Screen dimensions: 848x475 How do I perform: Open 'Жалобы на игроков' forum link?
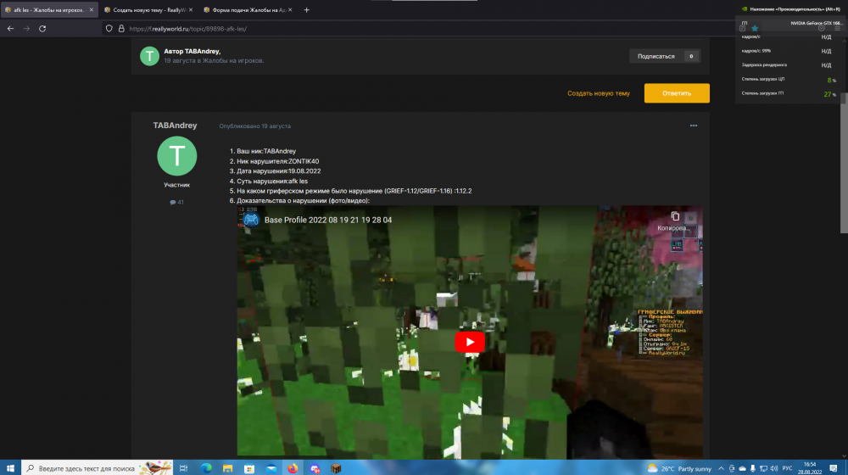(x=232, y=60)
